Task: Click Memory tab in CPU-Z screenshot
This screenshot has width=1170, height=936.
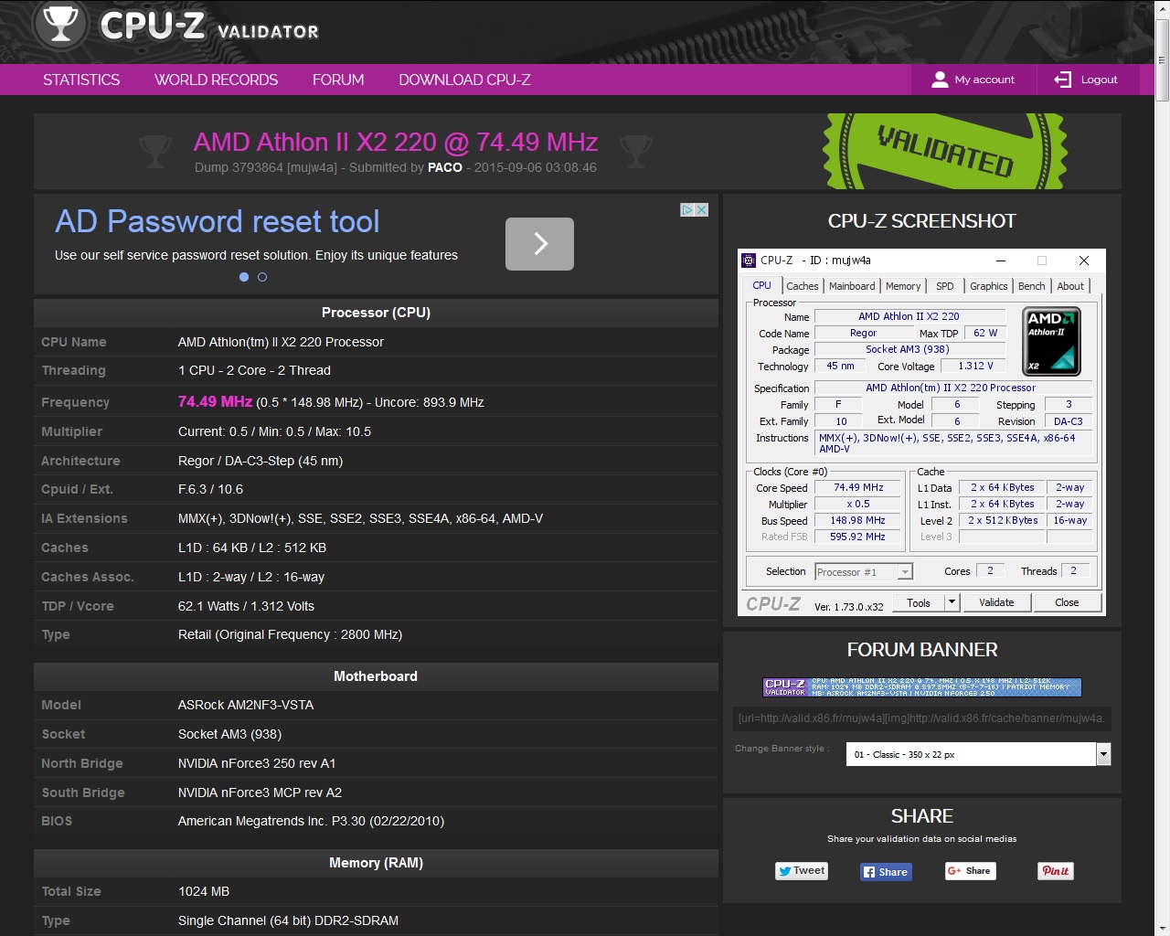Action: point(903,286)
